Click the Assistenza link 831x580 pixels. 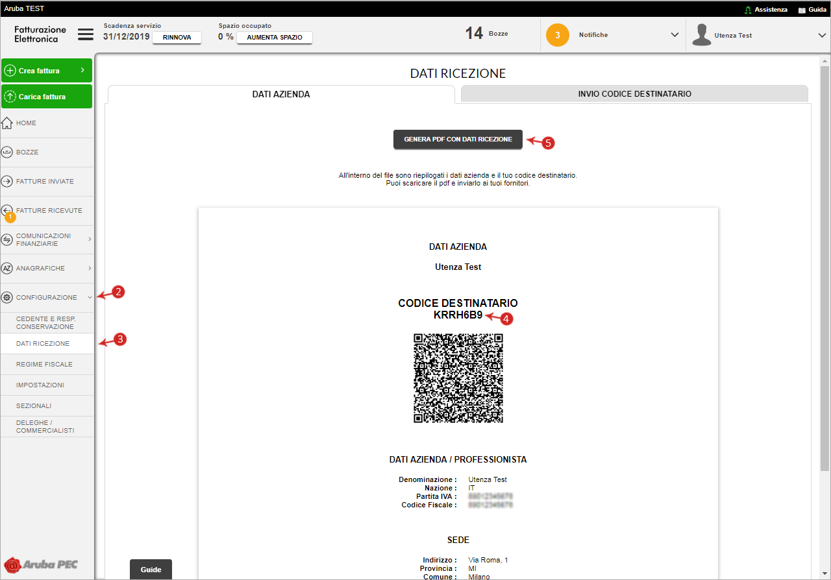pos(771,10)
